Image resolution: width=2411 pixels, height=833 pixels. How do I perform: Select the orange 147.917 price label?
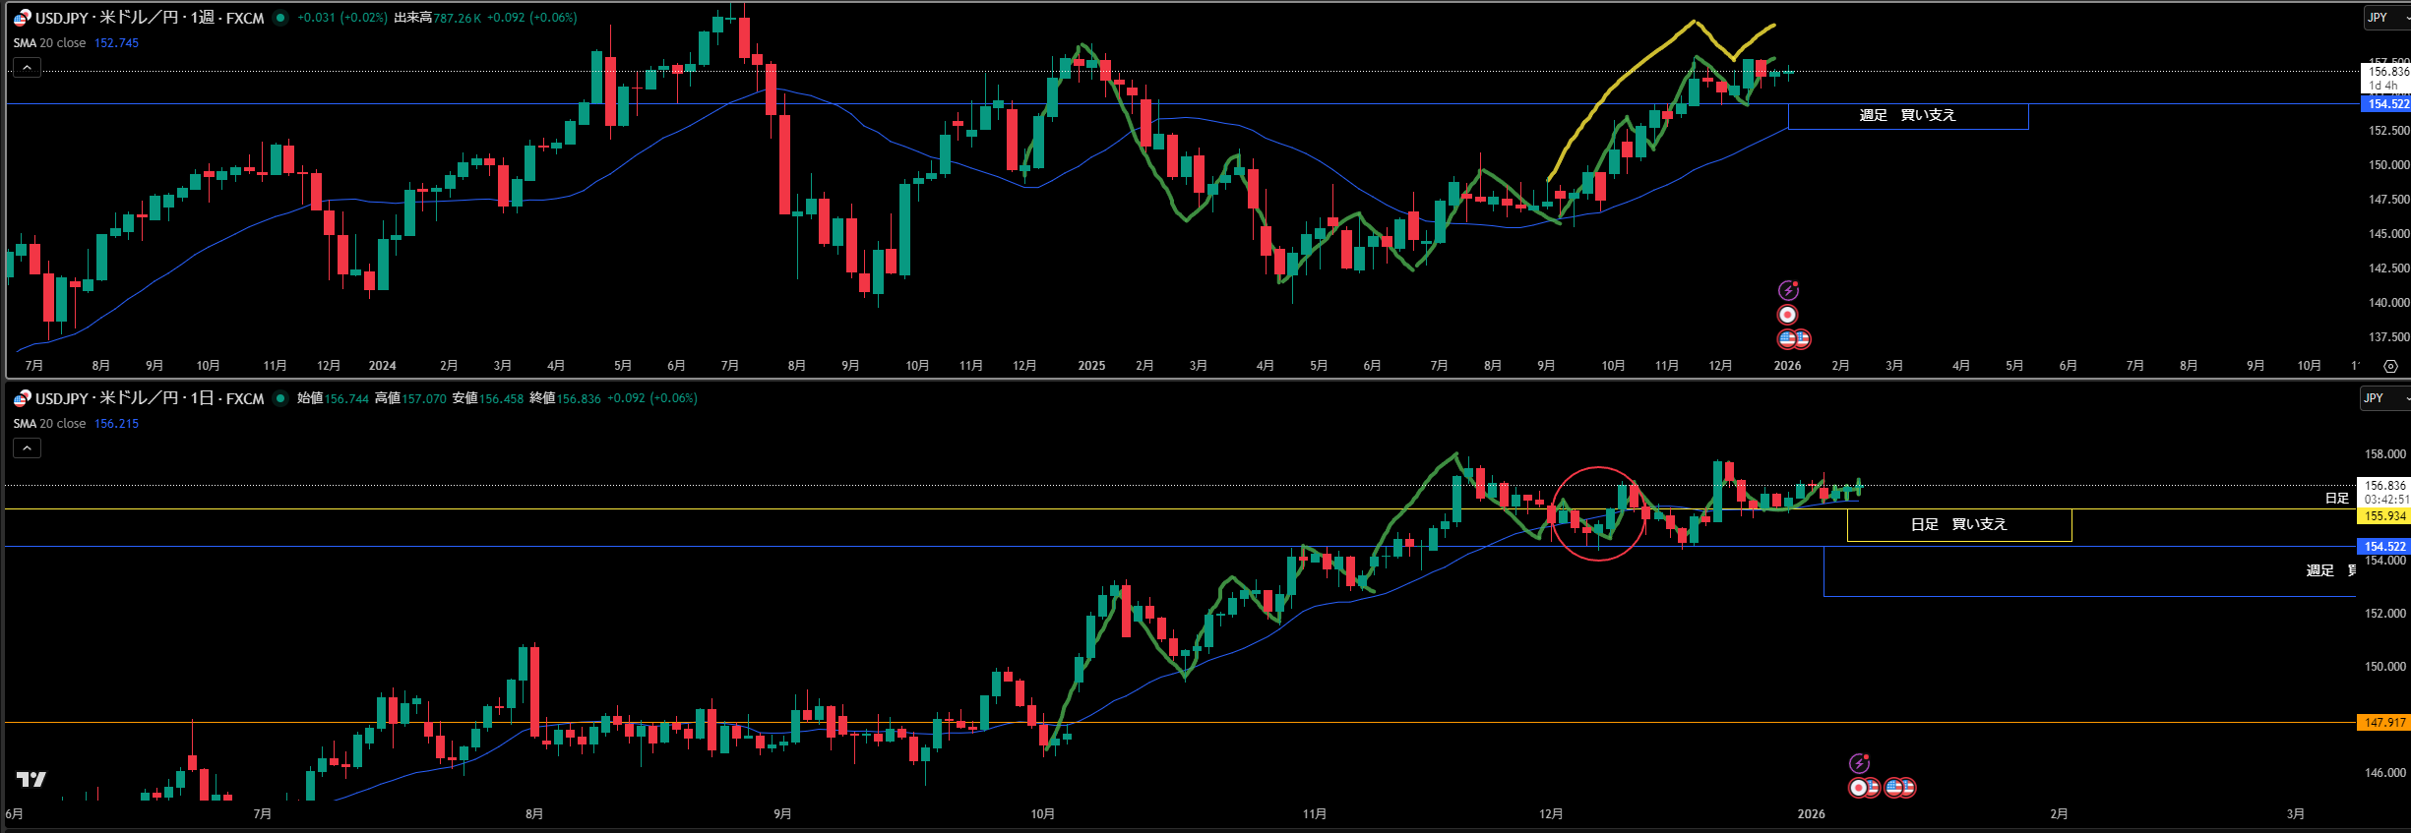(x=2383, y=723)
